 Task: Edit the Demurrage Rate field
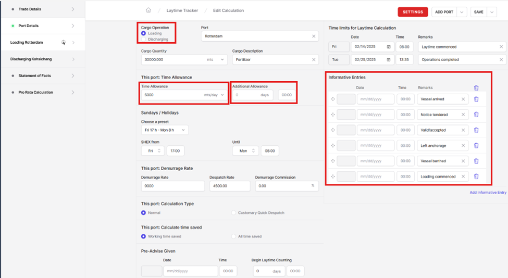[x=173, y=186]
